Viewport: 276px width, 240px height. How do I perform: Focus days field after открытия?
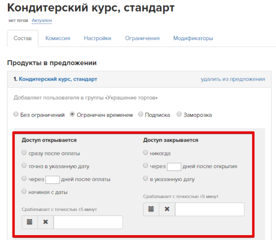click(x=174, y=167)
